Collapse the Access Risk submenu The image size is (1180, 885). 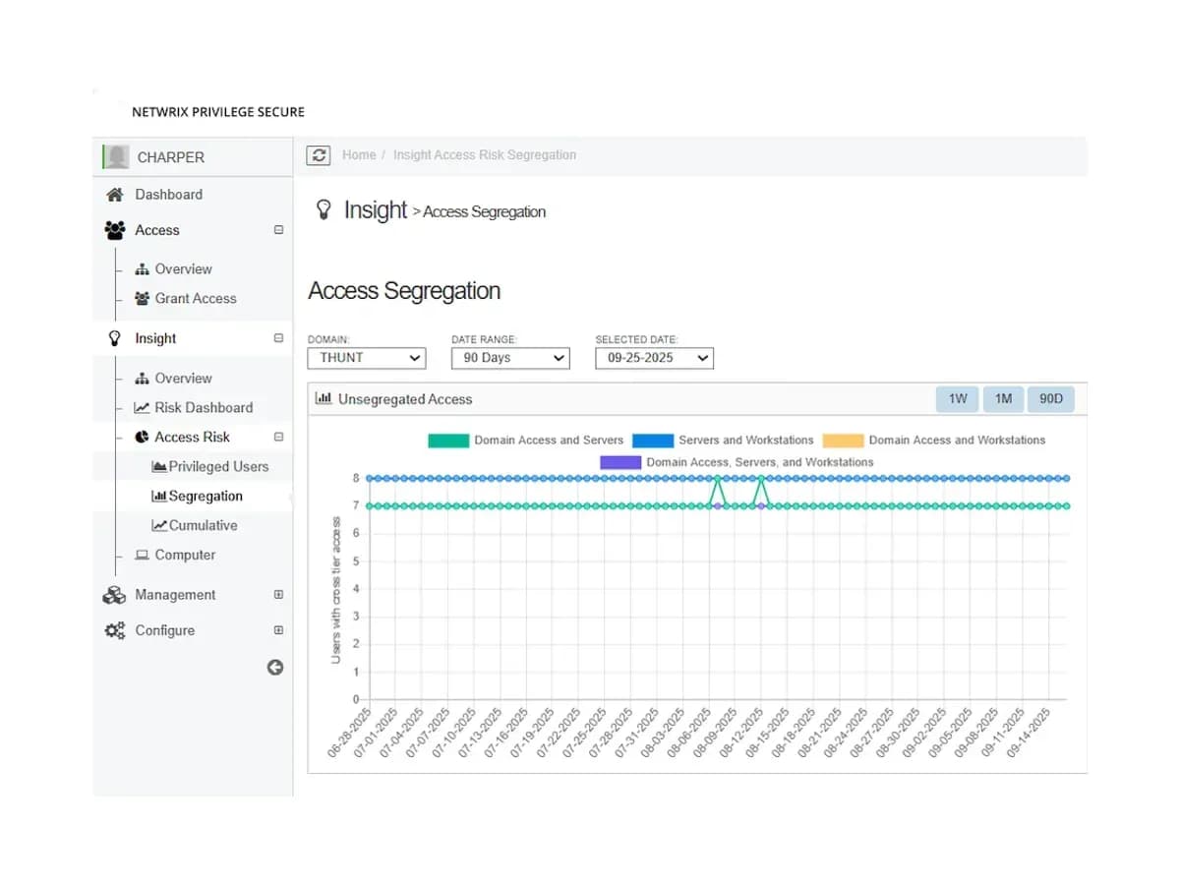click(x=278, y=437)
